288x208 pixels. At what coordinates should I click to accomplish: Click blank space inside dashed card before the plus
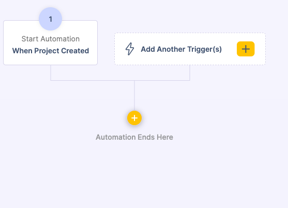229,49
